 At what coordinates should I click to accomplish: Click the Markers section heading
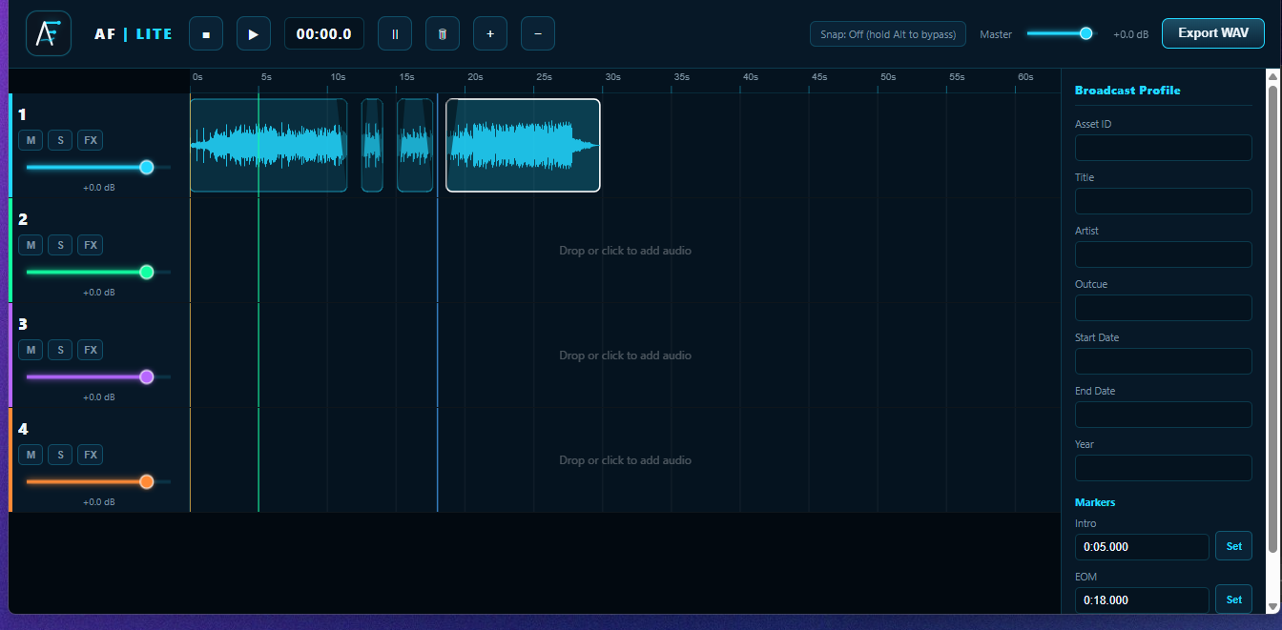(1095, 502)
